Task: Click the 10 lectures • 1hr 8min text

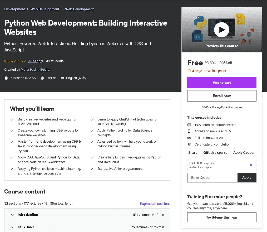Action: [x=148, y=215]
